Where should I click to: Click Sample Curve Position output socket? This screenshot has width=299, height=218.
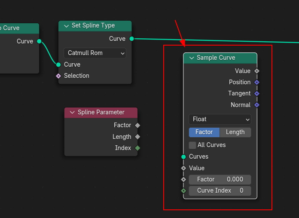point(257,82)
